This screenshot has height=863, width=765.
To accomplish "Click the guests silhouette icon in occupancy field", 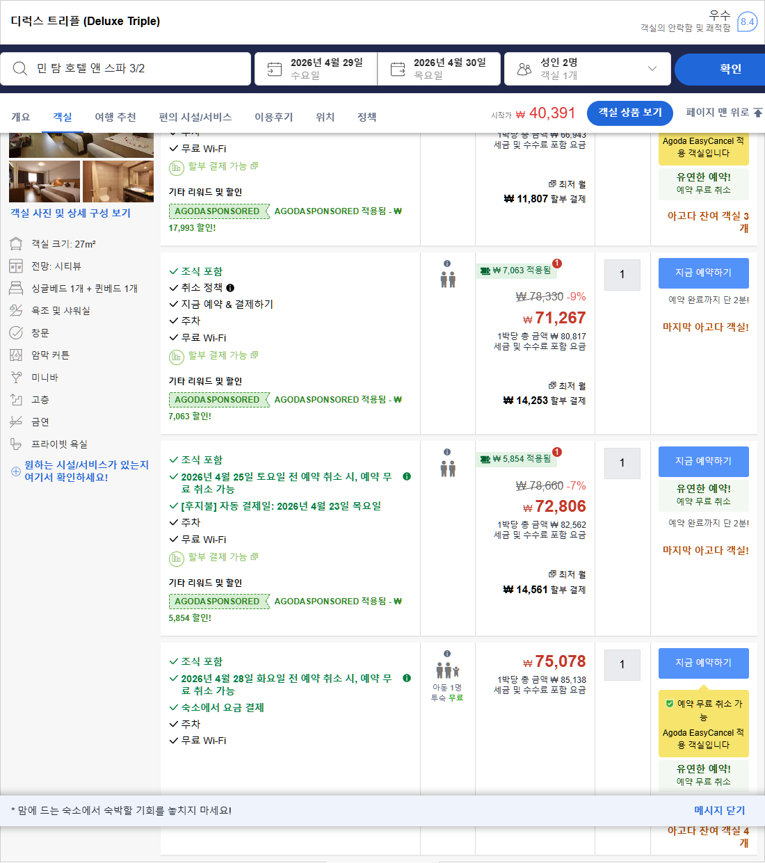I will point(525,68).
